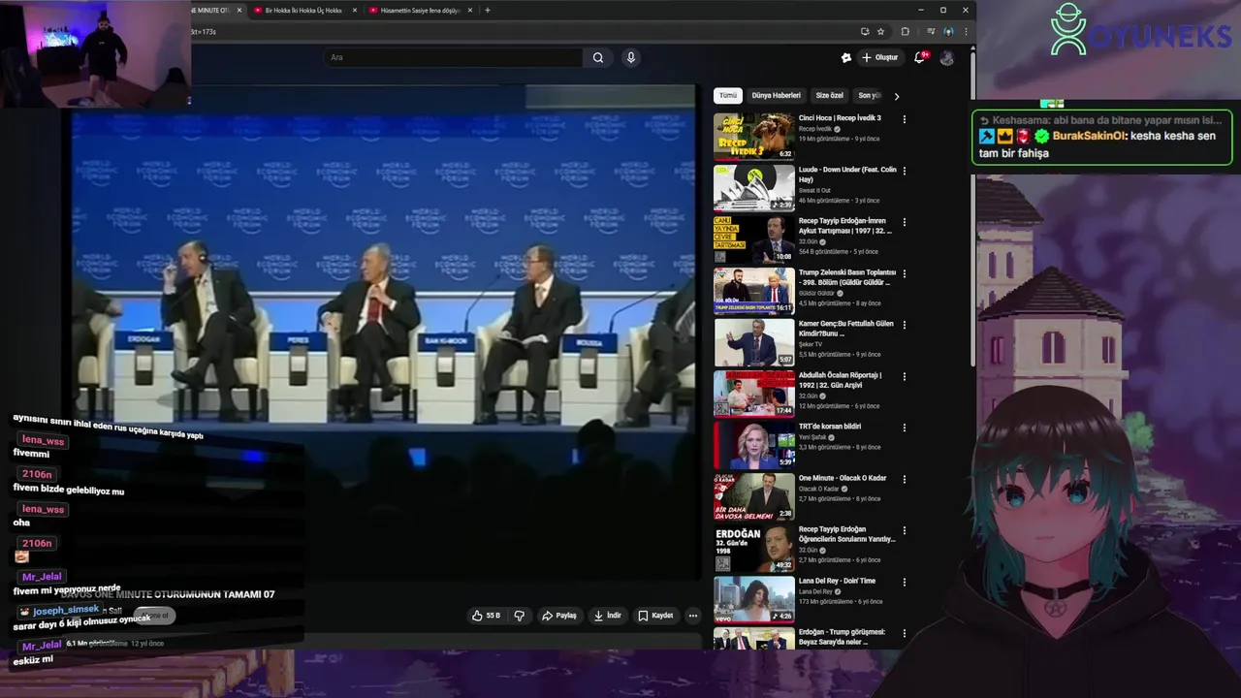1241x698 pixels.
Task: Click the Oluştur create button
Action: click(x=880, y=57)
